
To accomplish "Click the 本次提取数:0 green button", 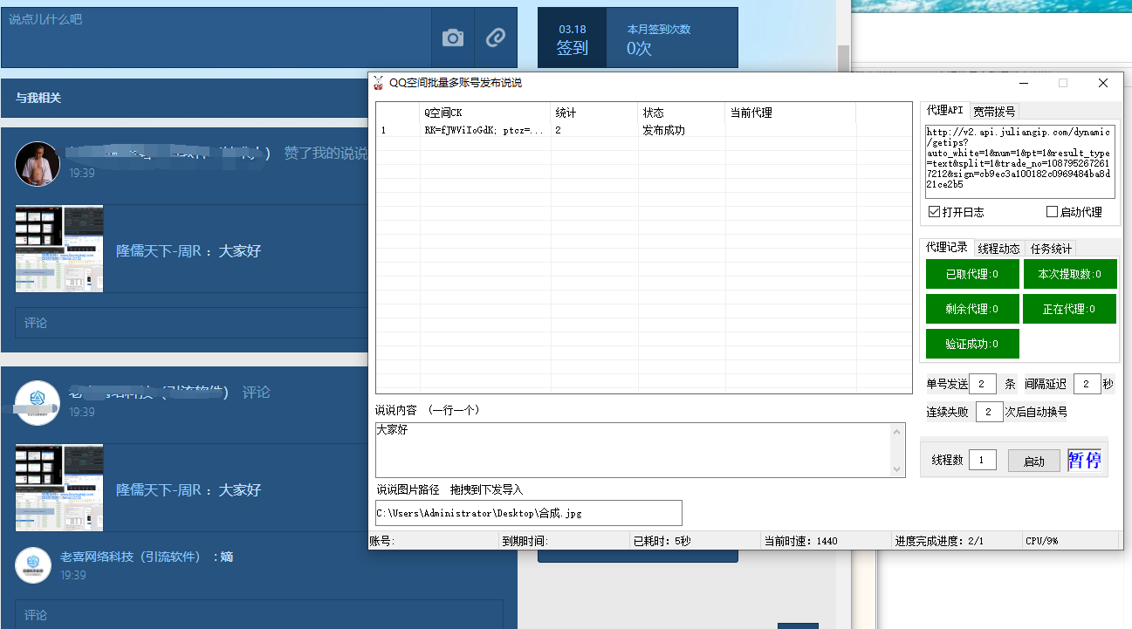I will pos(1070,274).
